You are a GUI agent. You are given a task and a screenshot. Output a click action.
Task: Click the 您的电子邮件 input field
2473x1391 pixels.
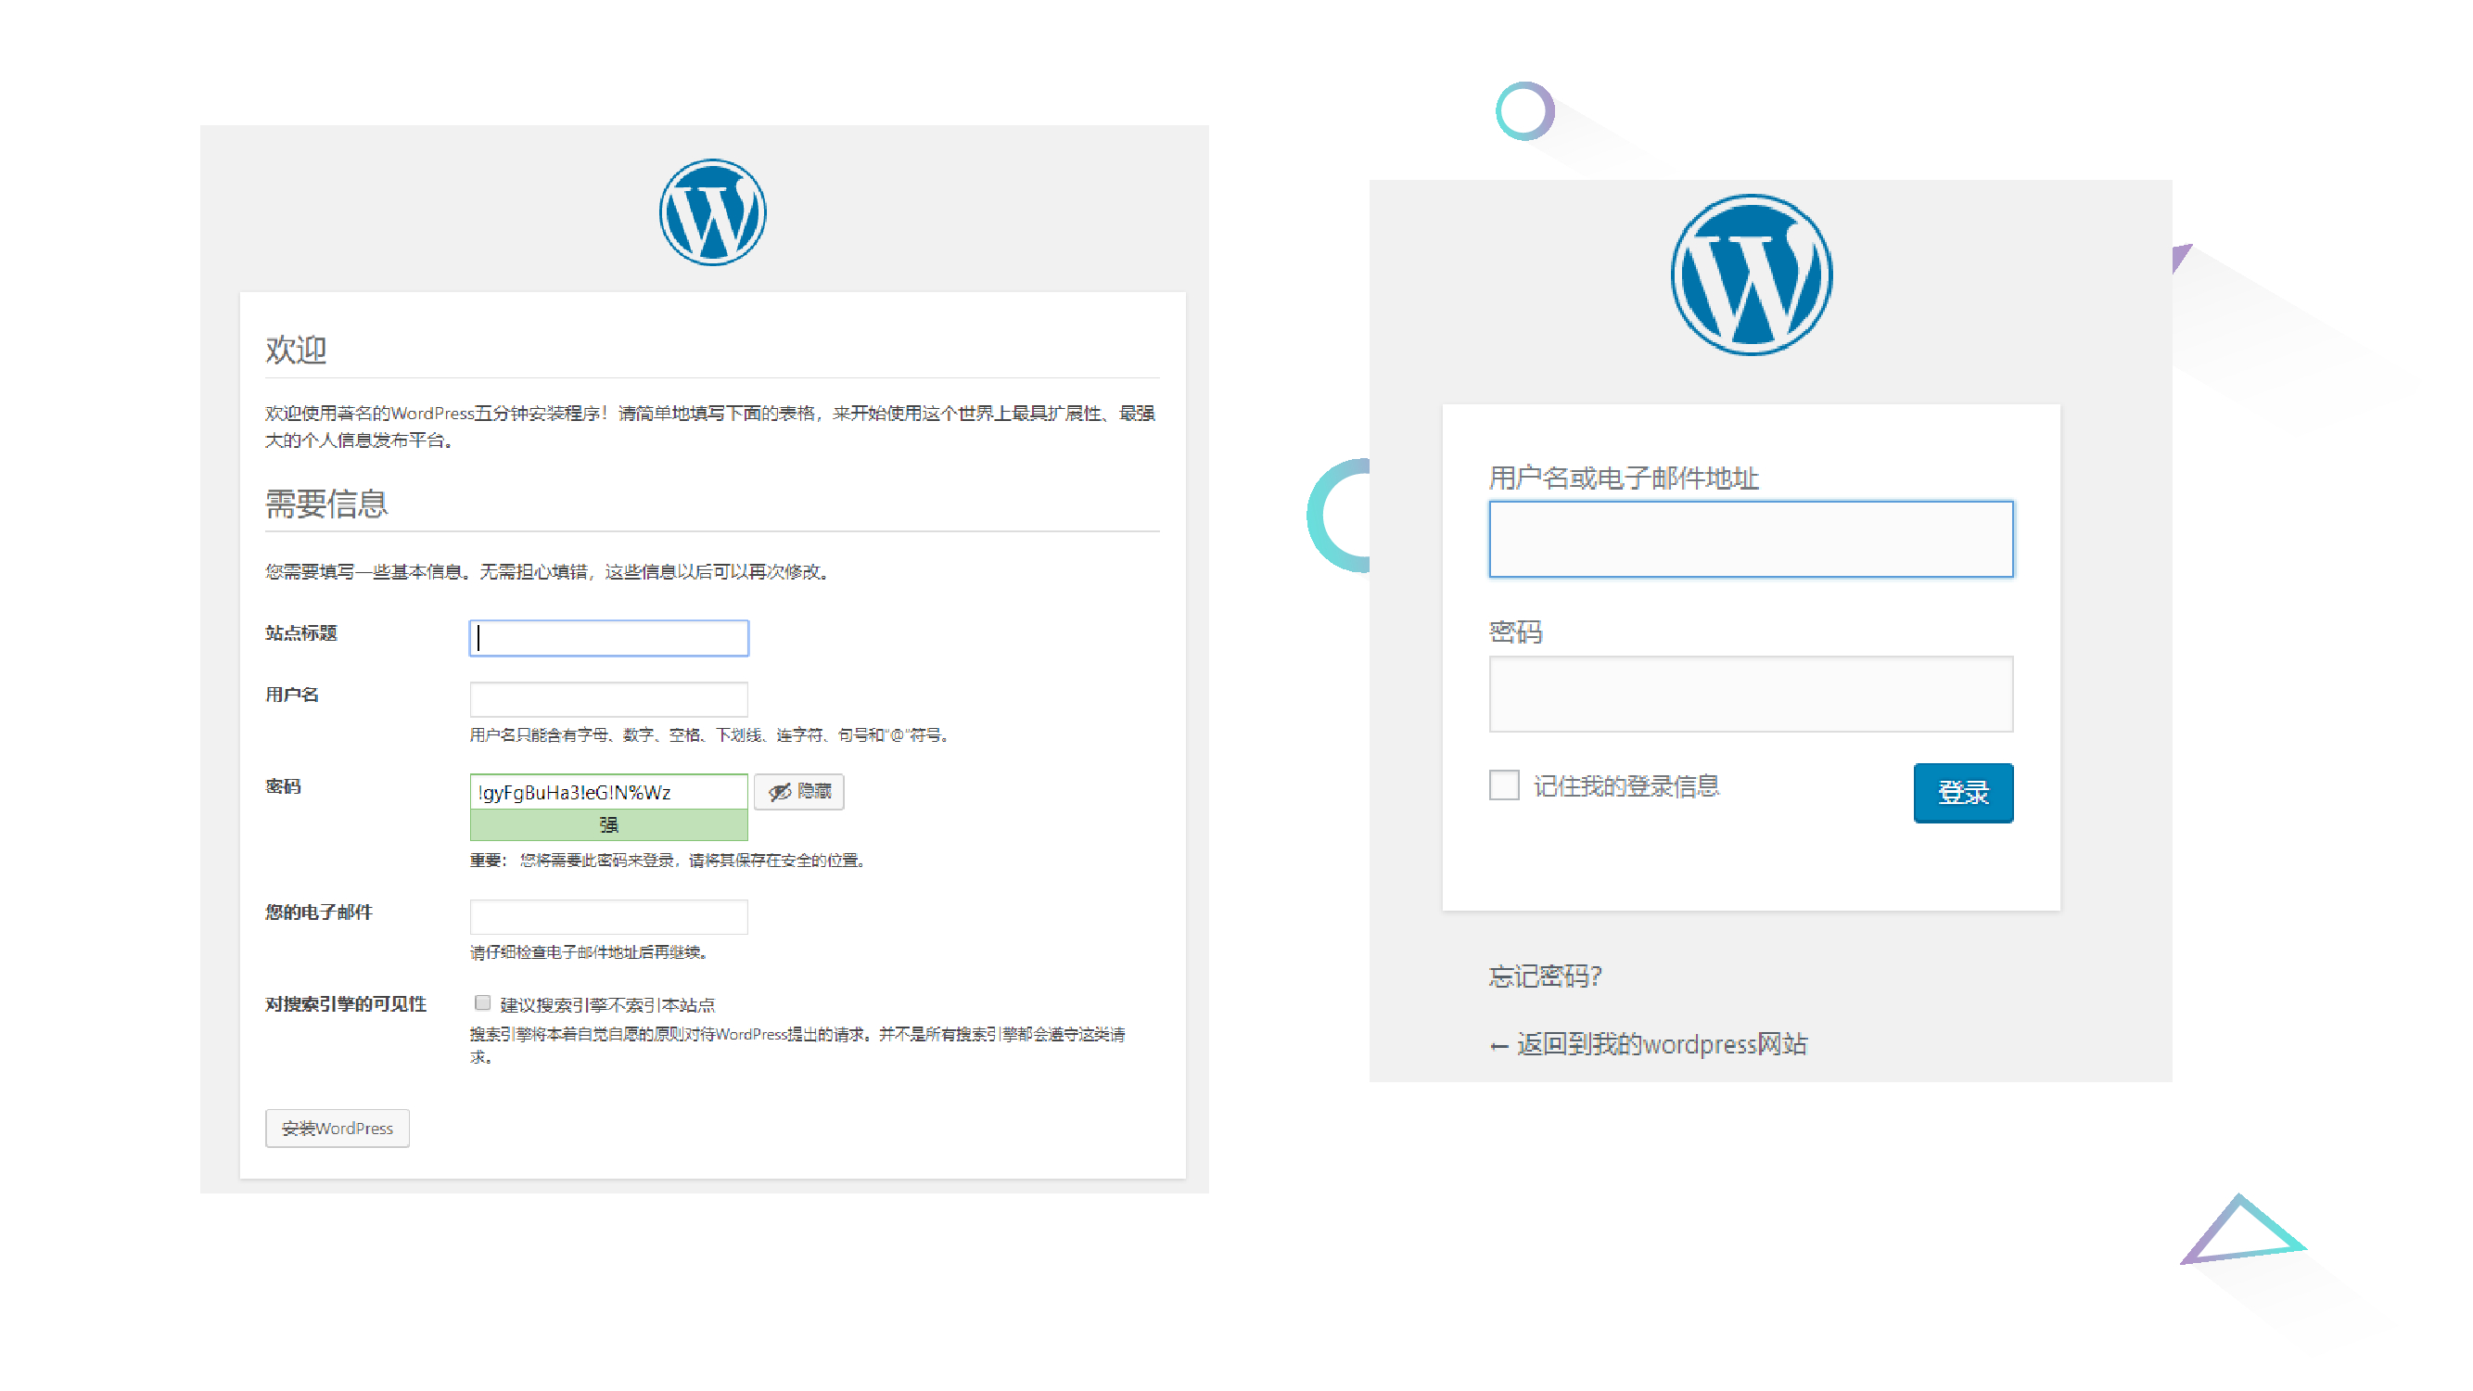click(608, 917)
